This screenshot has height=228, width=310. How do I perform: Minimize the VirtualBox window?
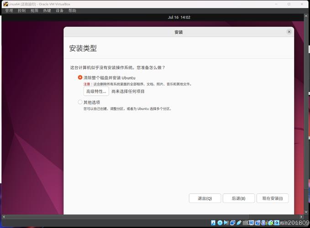pyautogui.click(x=276, y=4)
